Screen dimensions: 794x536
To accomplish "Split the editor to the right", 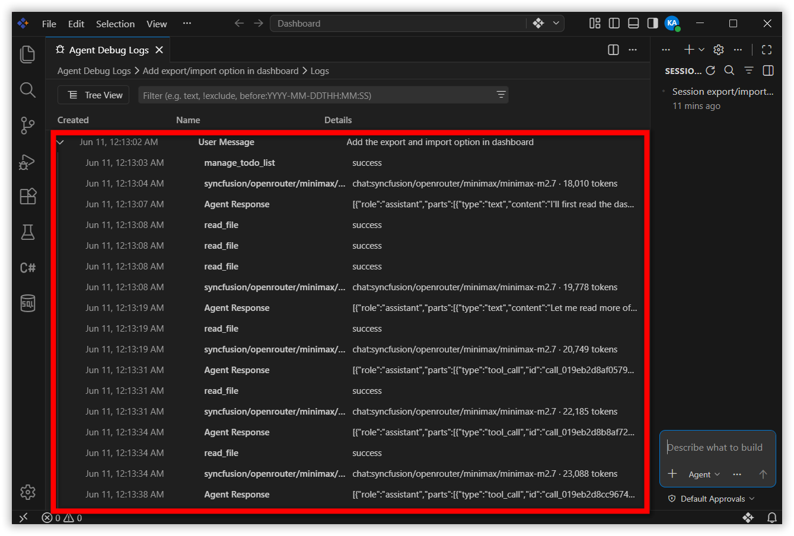I will tap(614, 50).
